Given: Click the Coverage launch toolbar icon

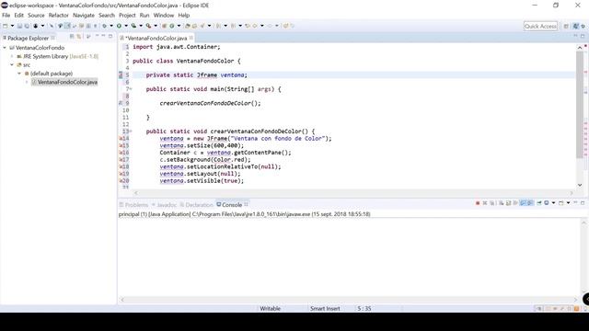Looking at the screenshot, I should pyautogui.click(x=133, y=26).
